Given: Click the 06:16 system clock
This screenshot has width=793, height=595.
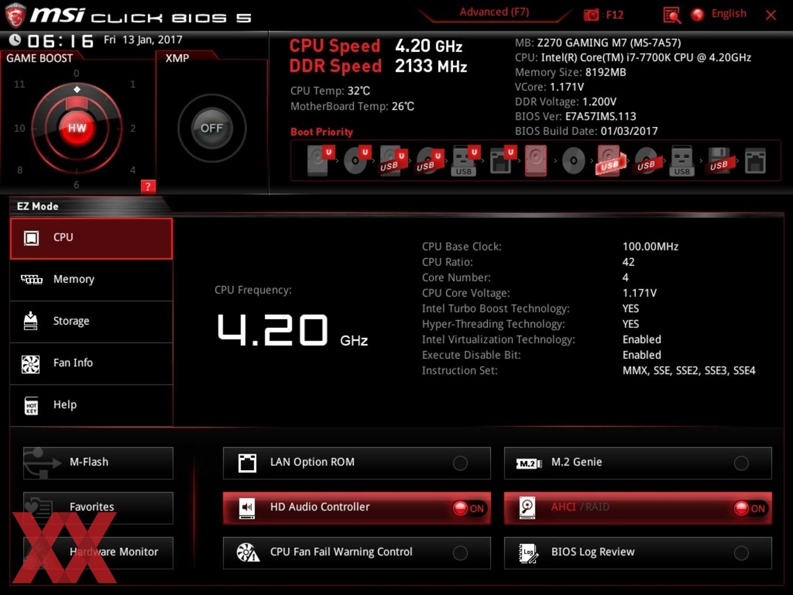Looking at the screenshot, I should (61, 41).
